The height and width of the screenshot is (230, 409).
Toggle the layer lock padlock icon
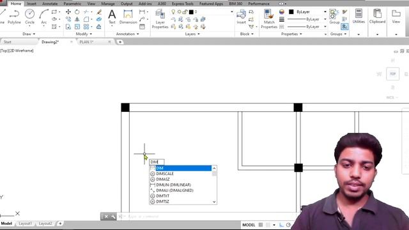185,11
